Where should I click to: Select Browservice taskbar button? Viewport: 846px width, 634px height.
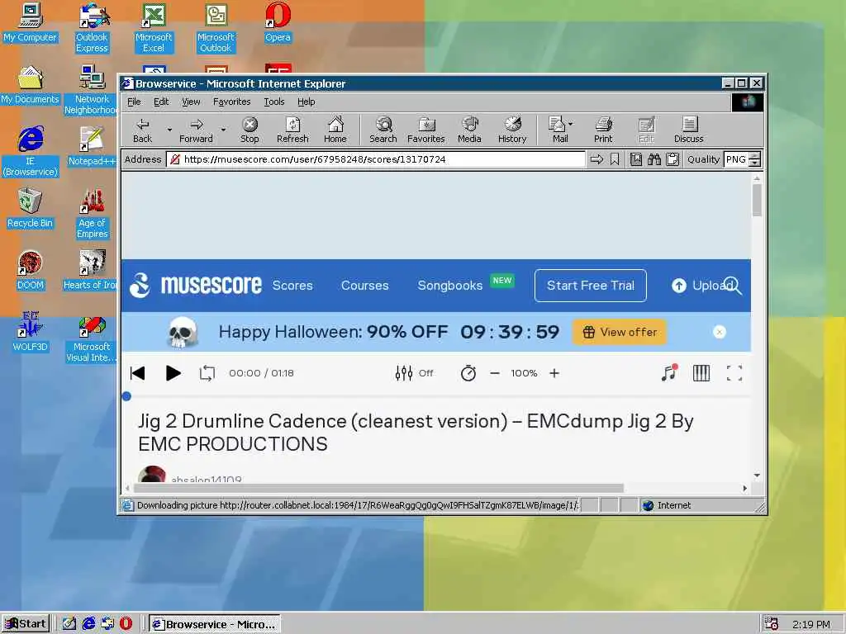tap(215, 624)
